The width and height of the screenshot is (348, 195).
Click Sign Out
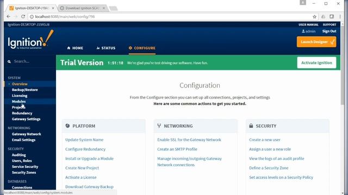coord(329,31)
